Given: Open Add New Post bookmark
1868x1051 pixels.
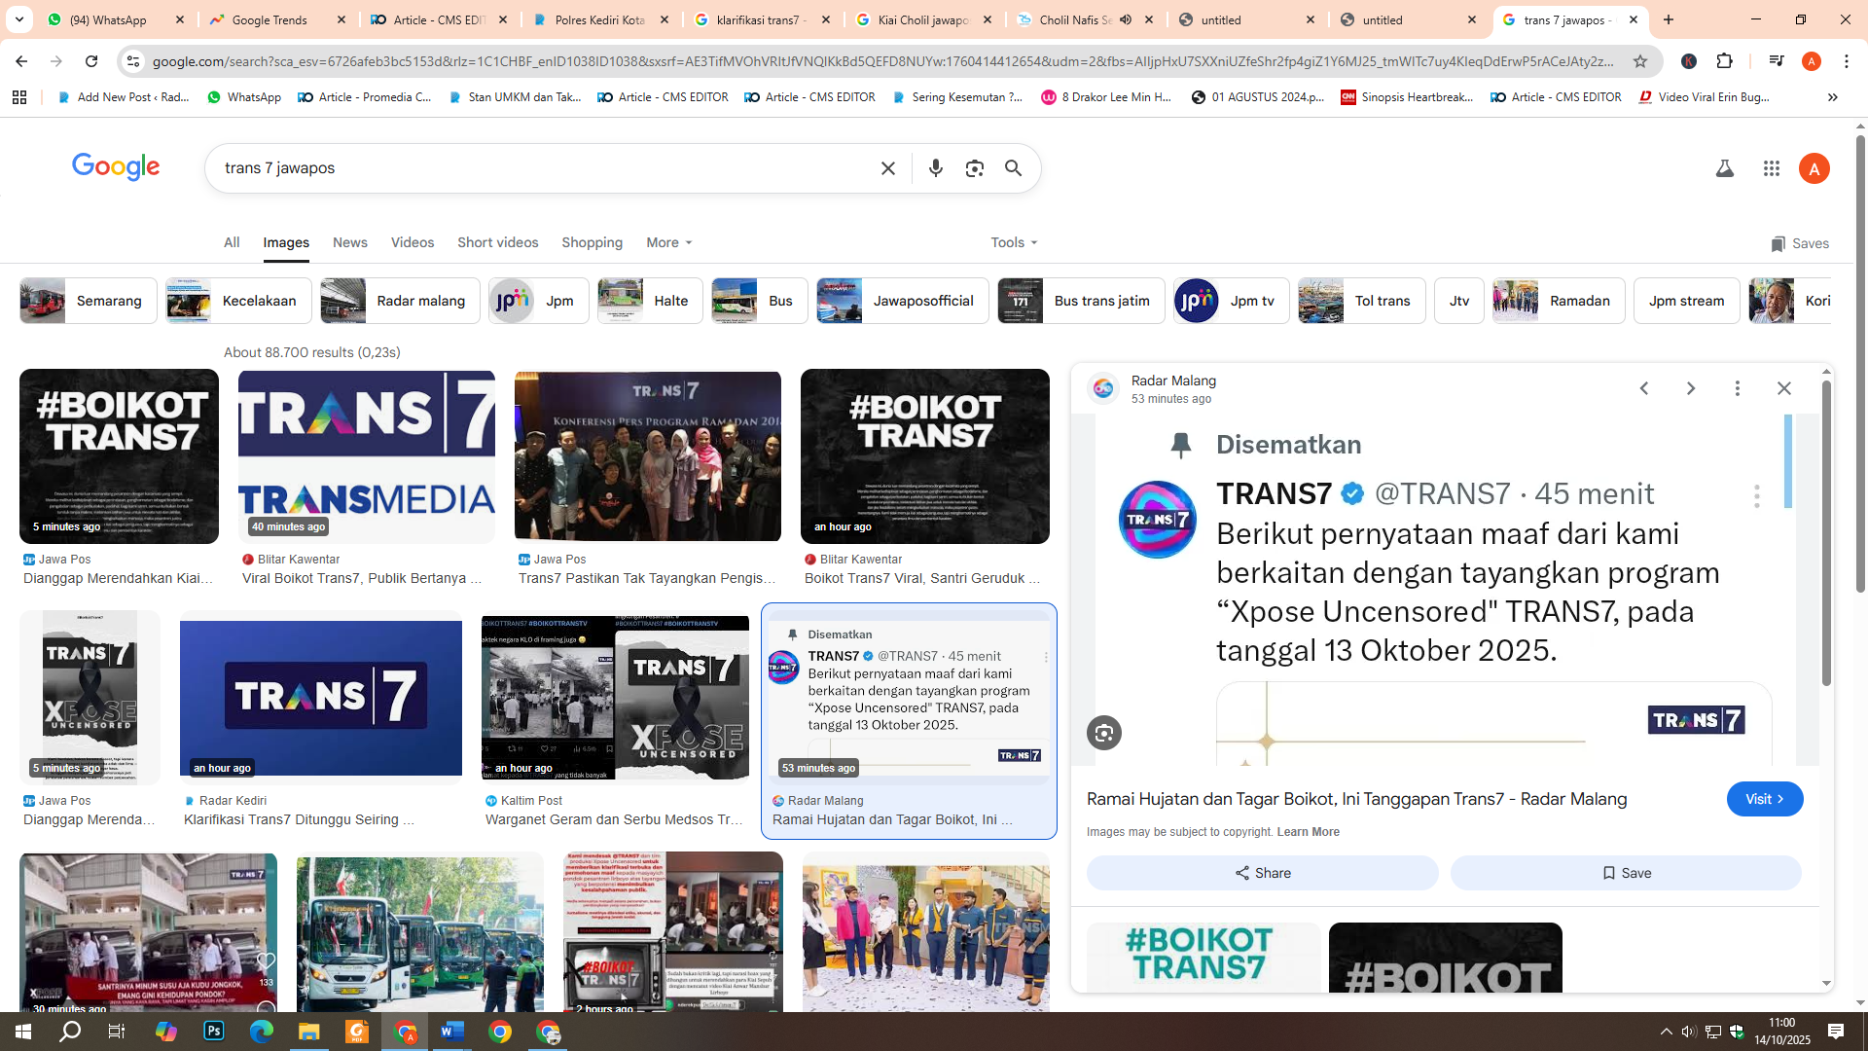Looking at the screenshot, I should pyautogui.click(x=124, y=97).
